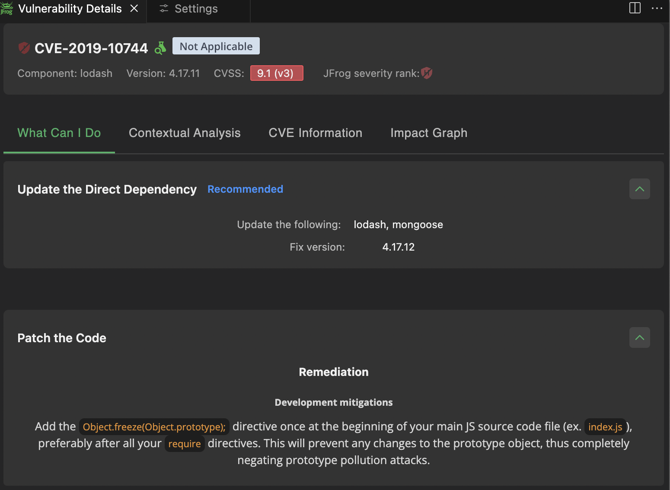View the Impact Graph tab
Image resolution: width=670 pixels, height=490 pixels.
tap(428, 133)
